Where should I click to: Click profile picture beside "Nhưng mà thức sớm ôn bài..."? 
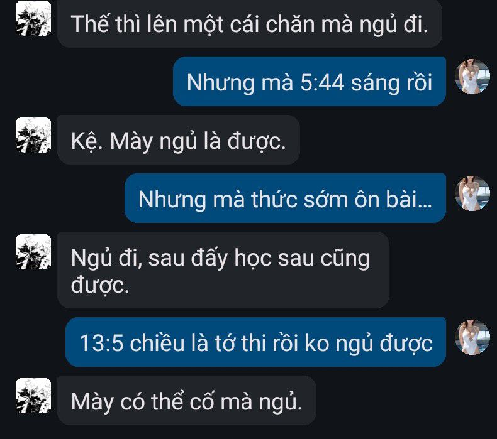(472, 193)
